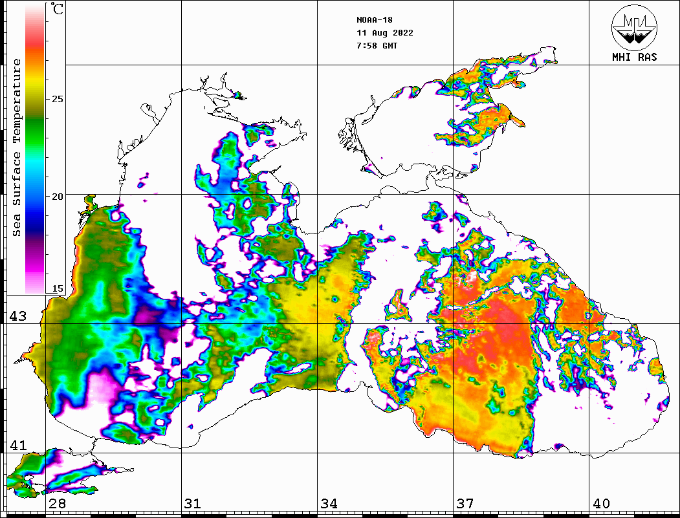Click the MHI RAS logo emblem
Viewport: 680px width, 518px height.
634,27
